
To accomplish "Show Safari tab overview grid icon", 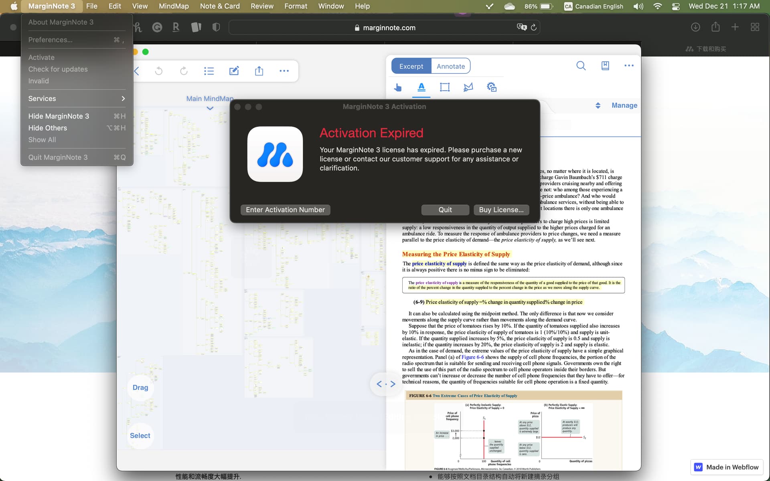I will tap(755, 27).
